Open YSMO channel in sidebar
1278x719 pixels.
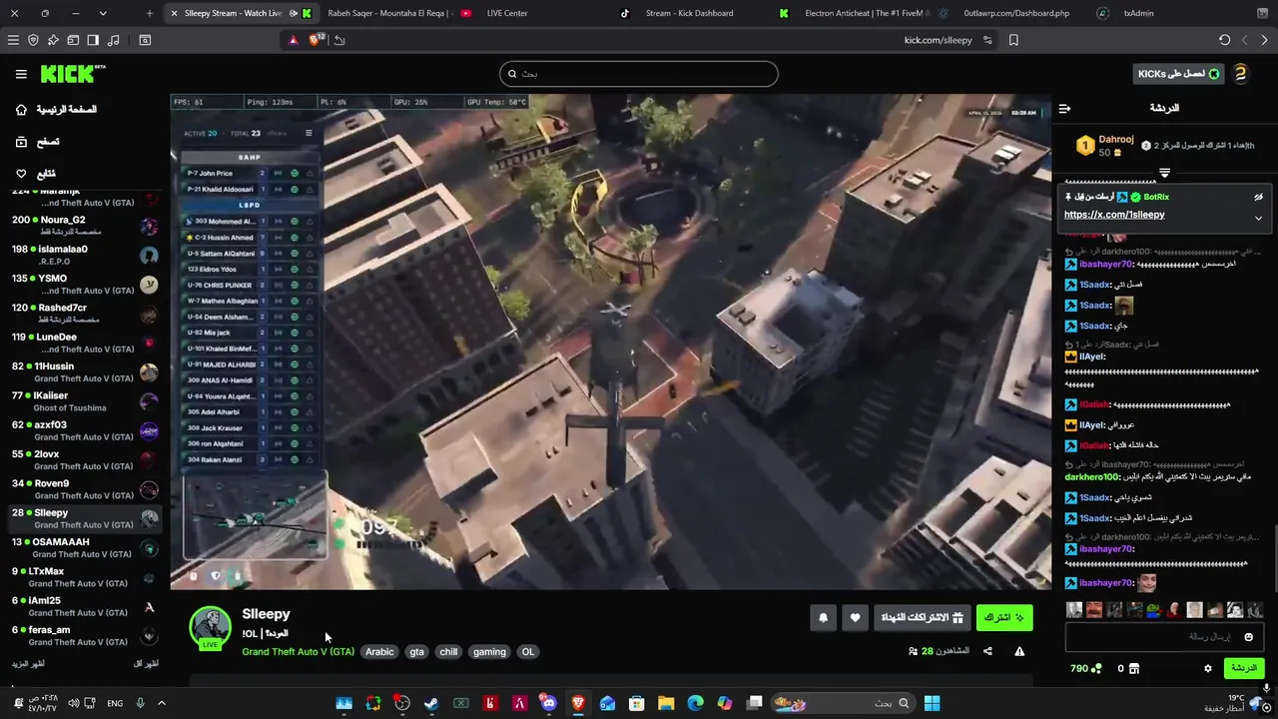pyautogui.click(x=84, y=285)
